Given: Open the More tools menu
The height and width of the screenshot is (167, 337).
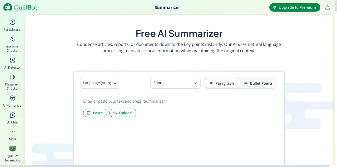Looking at the screenshot, I should [x=12, y=135].
